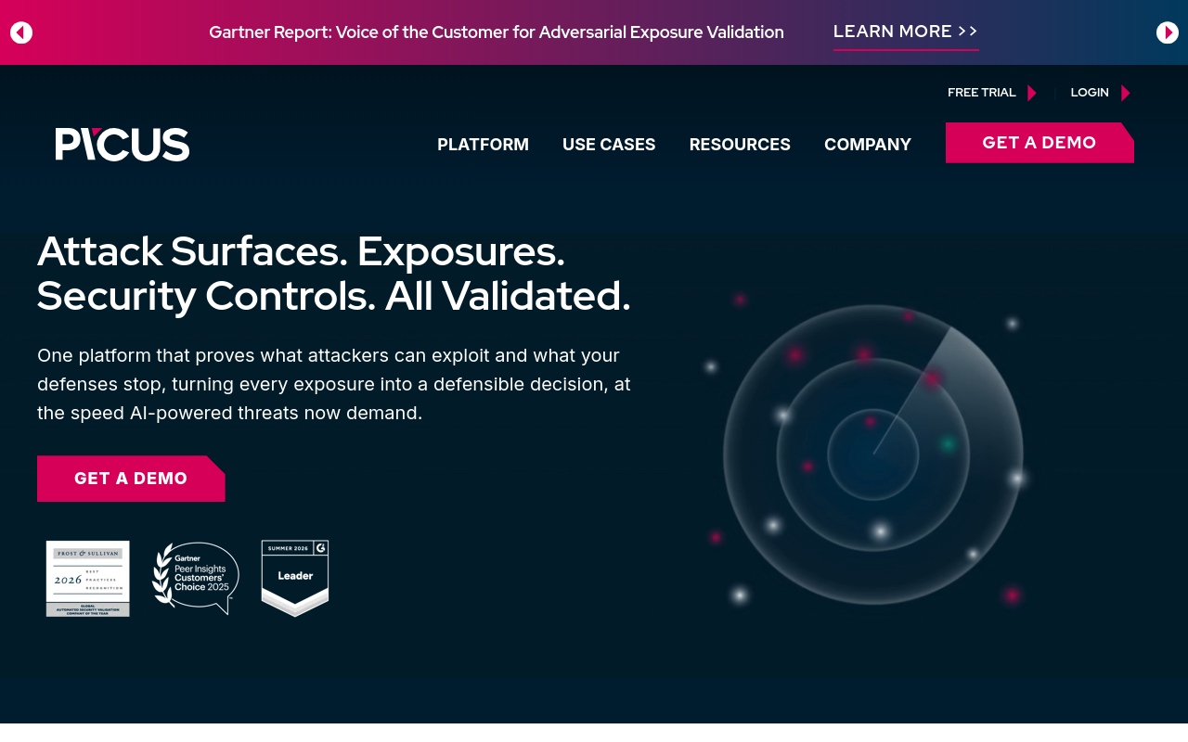Open the Use Cases menu
1188x742 pixels.
[609, 145]
